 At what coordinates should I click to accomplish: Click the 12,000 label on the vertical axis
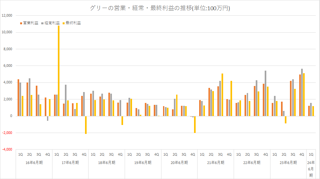(x=7, y=15)
